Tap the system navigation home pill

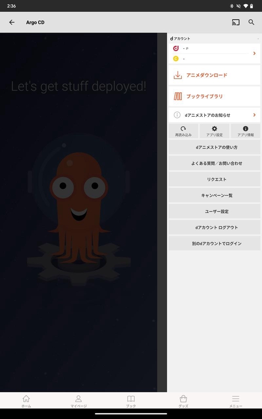point(131,414)
